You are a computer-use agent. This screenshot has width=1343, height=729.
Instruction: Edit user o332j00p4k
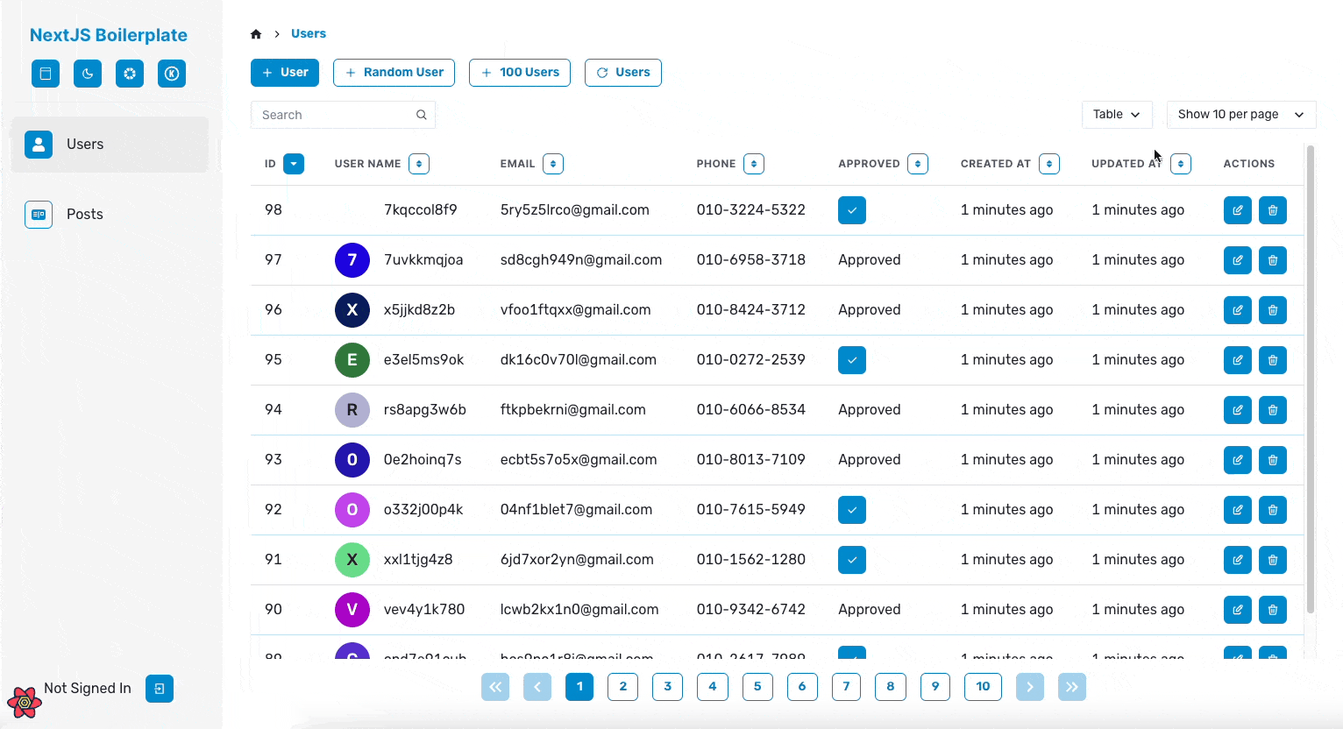click(x=1238, y=510)
